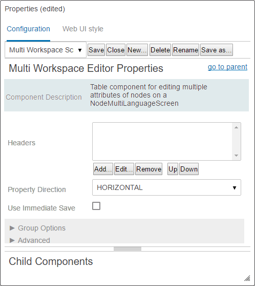
Task: Click the horizontal splitter handle above Child Components
Action: (128, 249)
